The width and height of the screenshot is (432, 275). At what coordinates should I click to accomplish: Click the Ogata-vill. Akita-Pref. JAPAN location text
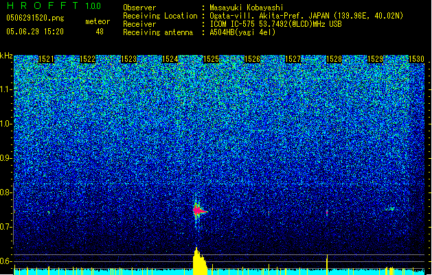pos(306,16)
